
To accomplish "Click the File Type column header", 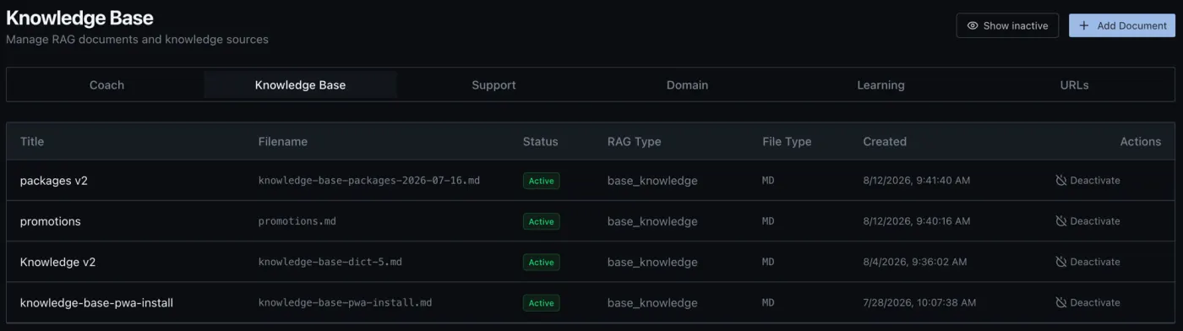I will [x=787, y=142].
